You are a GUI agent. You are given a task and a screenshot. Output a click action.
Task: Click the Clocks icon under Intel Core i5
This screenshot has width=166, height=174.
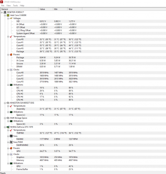(11, 70)
